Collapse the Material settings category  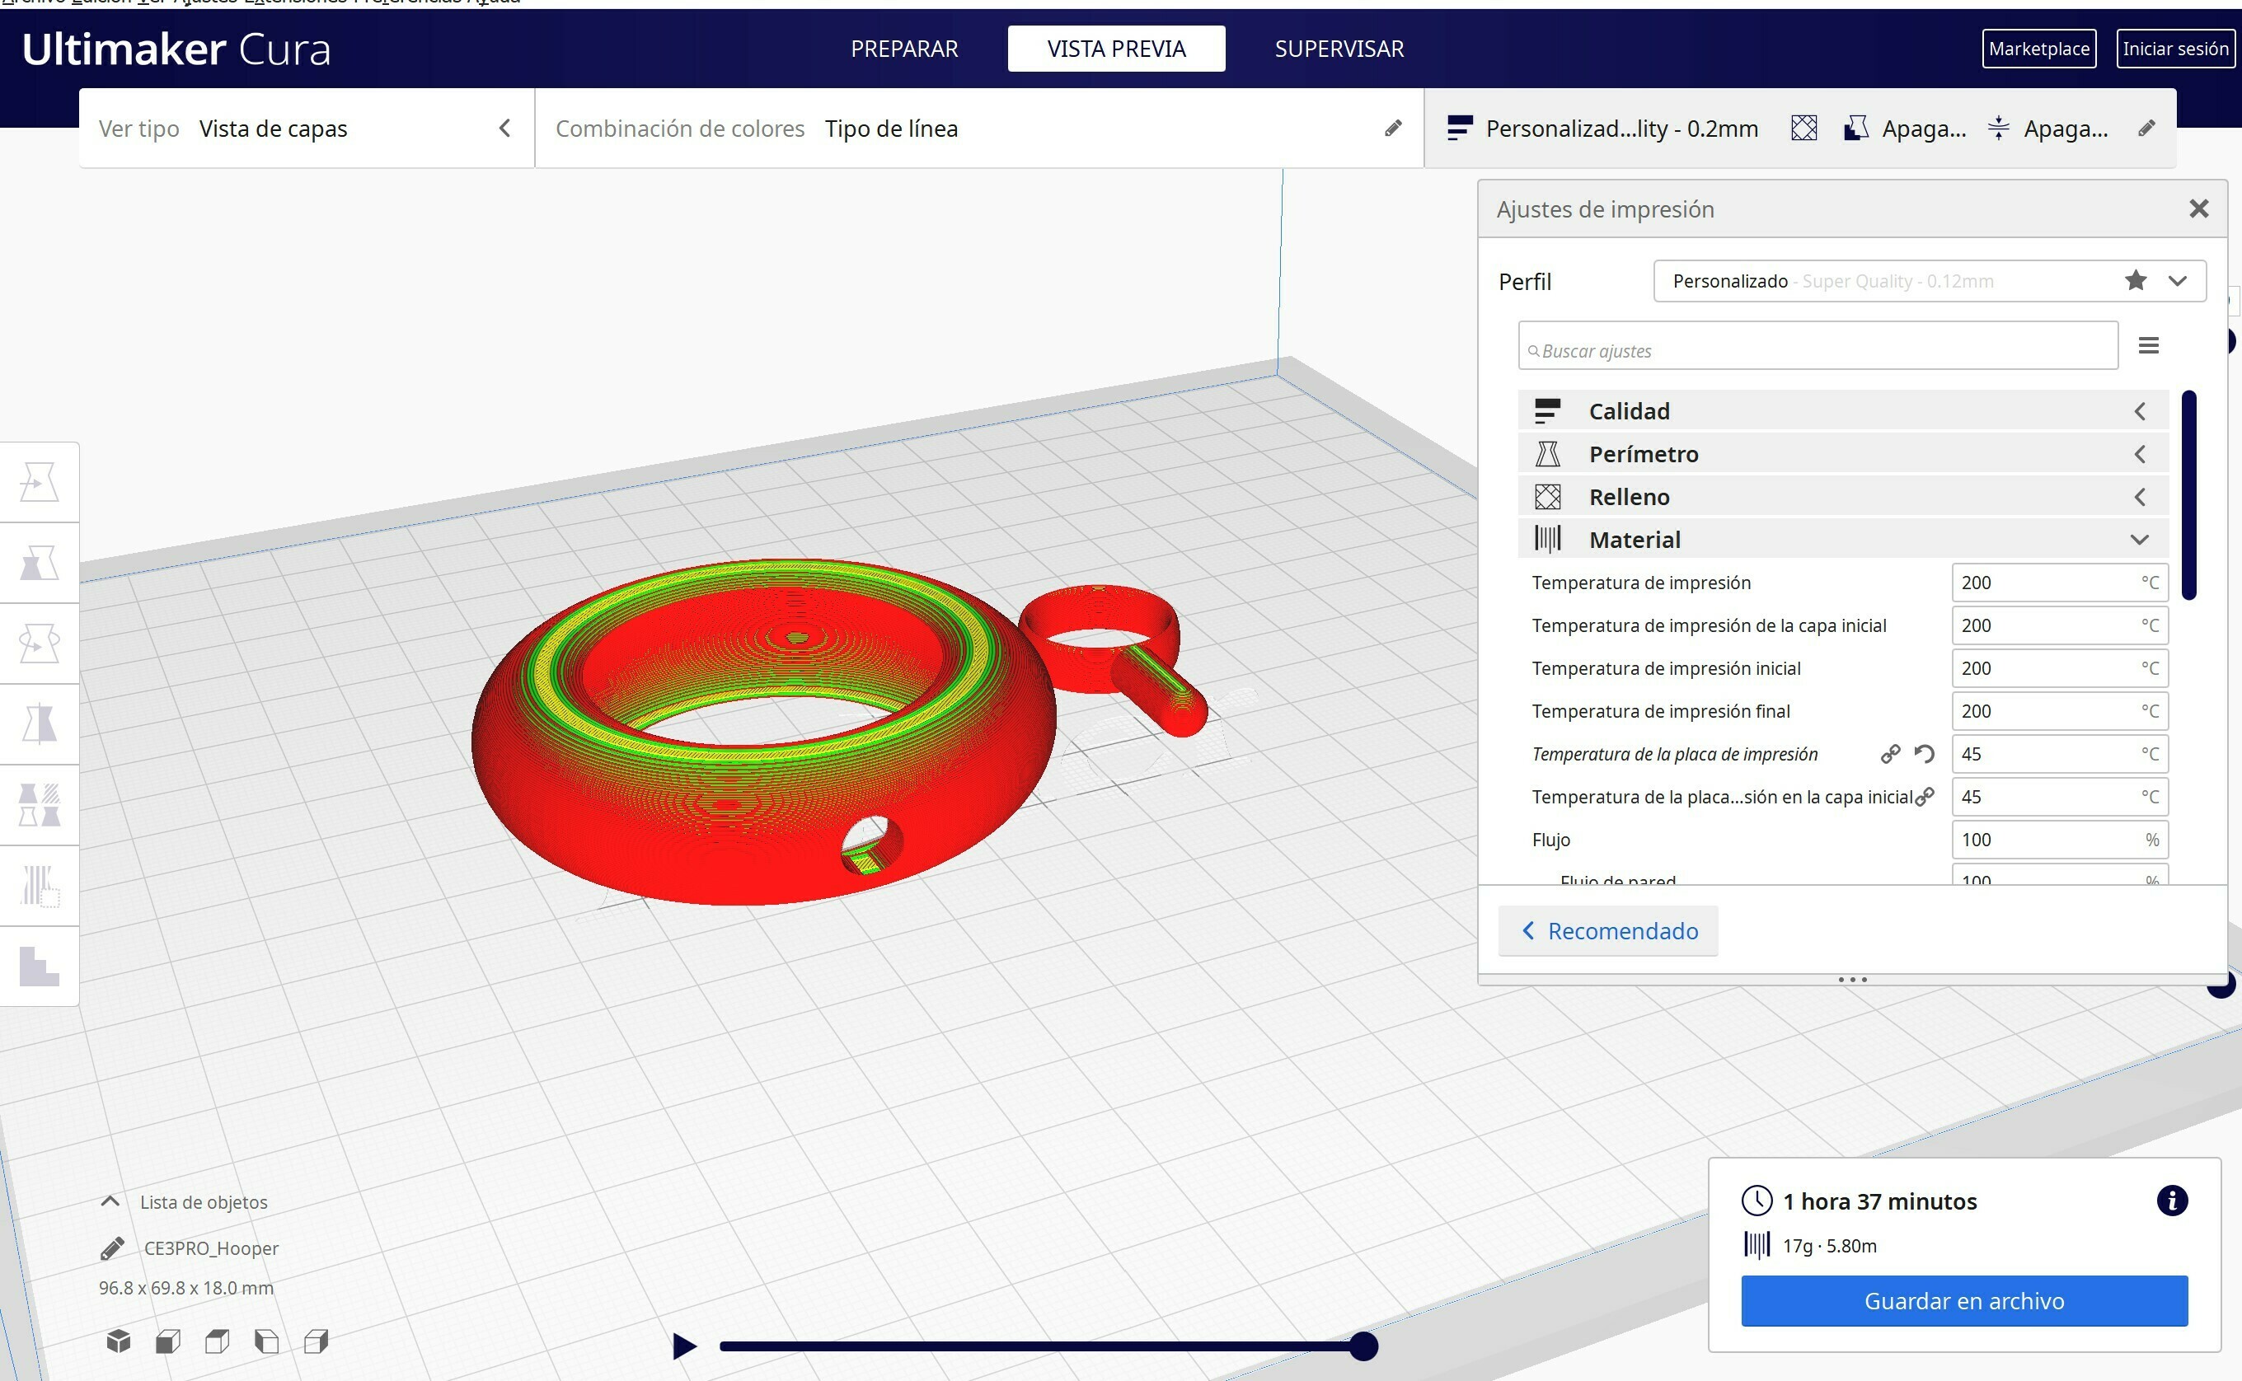(1843, 539)
